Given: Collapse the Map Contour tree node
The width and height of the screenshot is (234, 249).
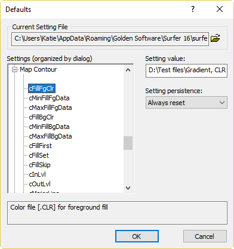Looking at the screenshot, I should pyautogui.click(x=14, y=70).
